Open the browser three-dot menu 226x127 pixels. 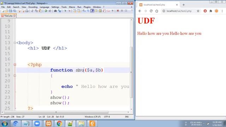pyautogui.click(x=222, y=11)
